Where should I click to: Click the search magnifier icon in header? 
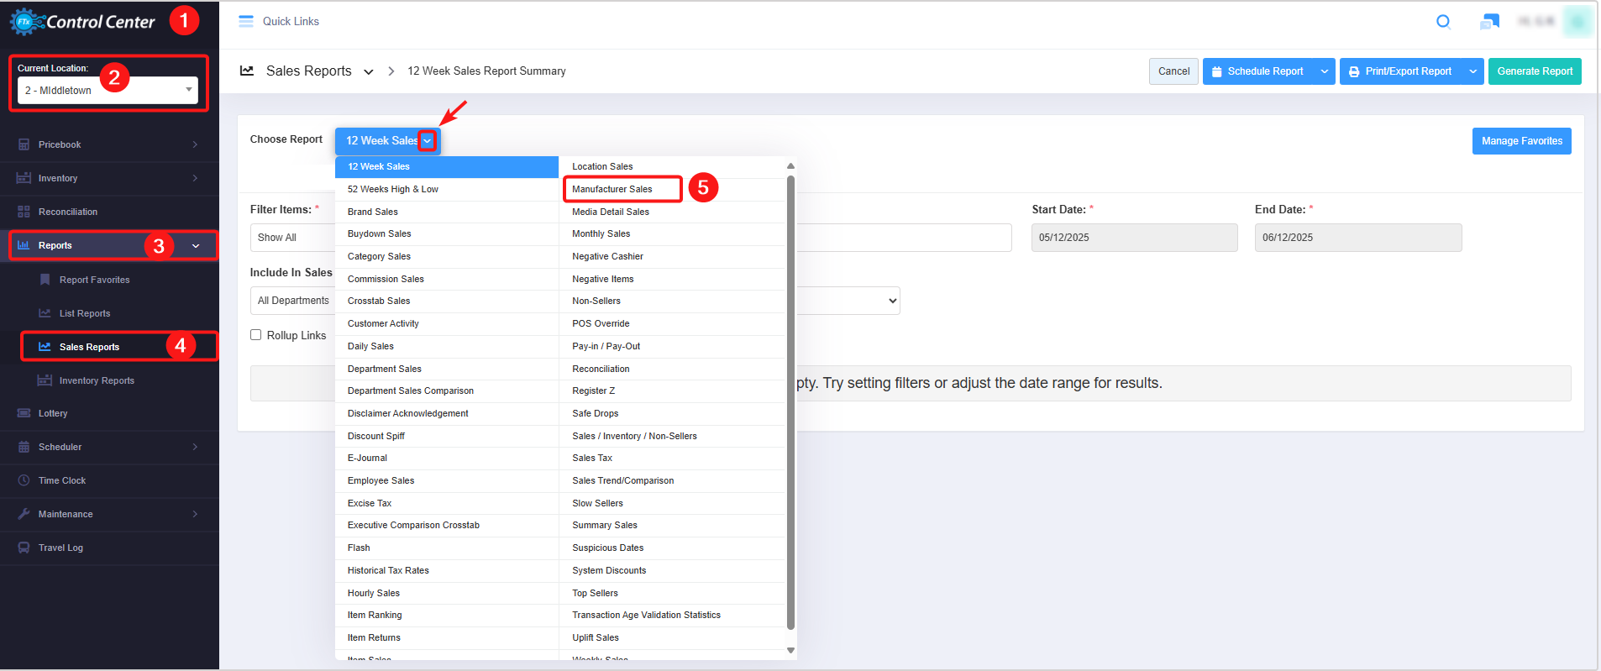(1443, 22)
